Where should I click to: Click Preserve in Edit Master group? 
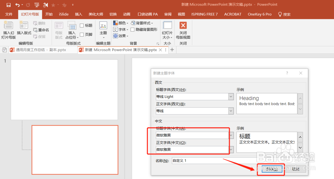[39, 37]
